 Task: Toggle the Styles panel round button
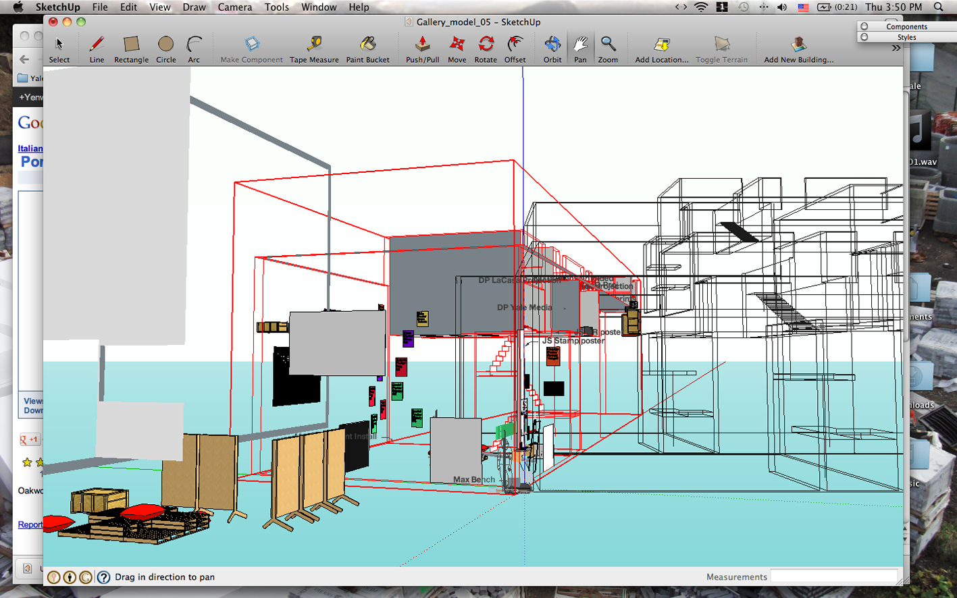[864, 37]
